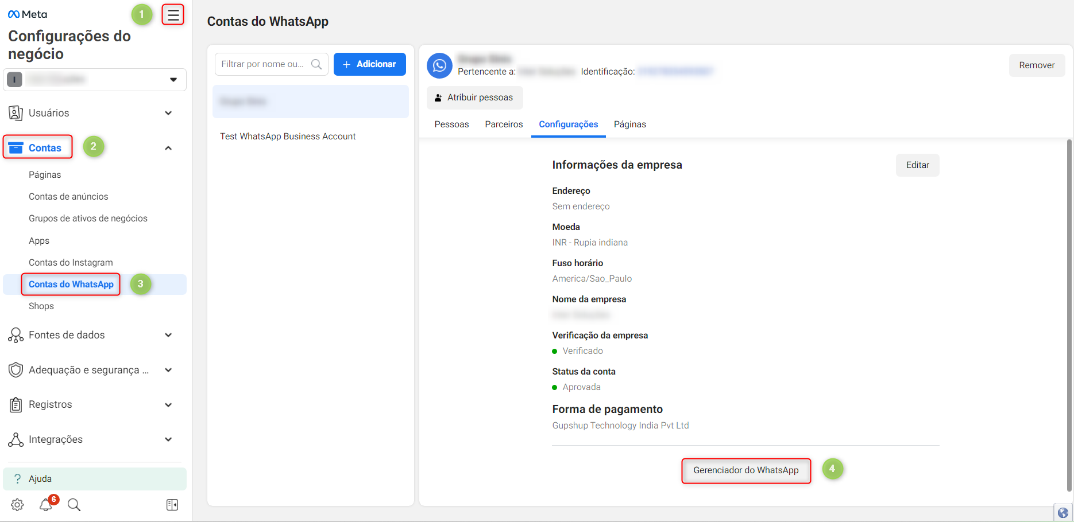This screenshot has height=522, width=1074.
Task: Open the Meta logo home link
Action: (26, 13)
